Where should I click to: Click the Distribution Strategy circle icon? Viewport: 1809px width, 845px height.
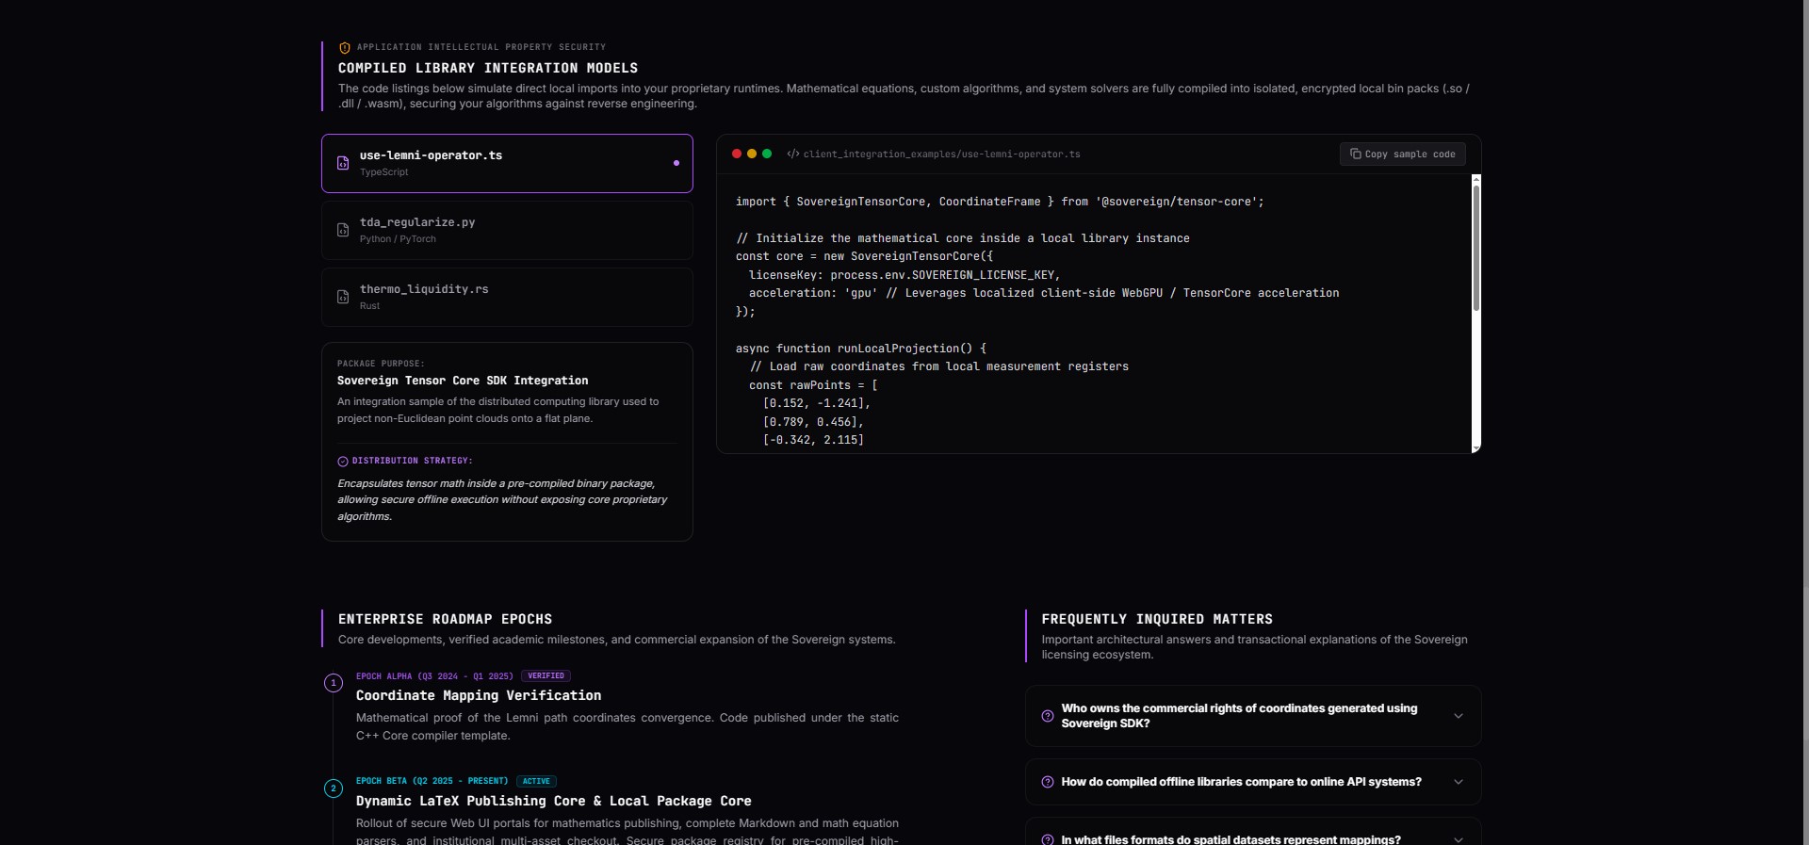pos(343,461)
